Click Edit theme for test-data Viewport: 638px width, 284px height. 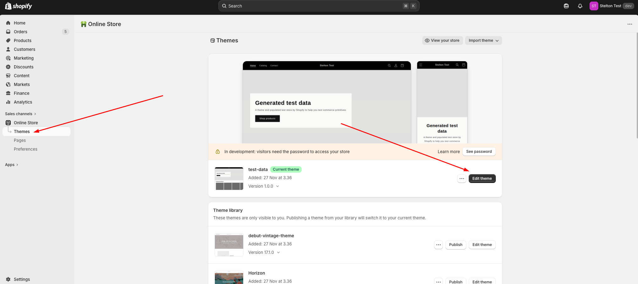pos(482,179)
